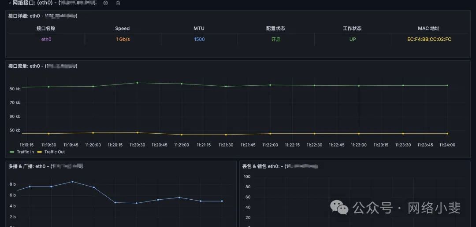Open the 丢包 & 错包 panel title menu
This screenshot has height=227, width=476.
pyautogui.click(x=280, y=166)
